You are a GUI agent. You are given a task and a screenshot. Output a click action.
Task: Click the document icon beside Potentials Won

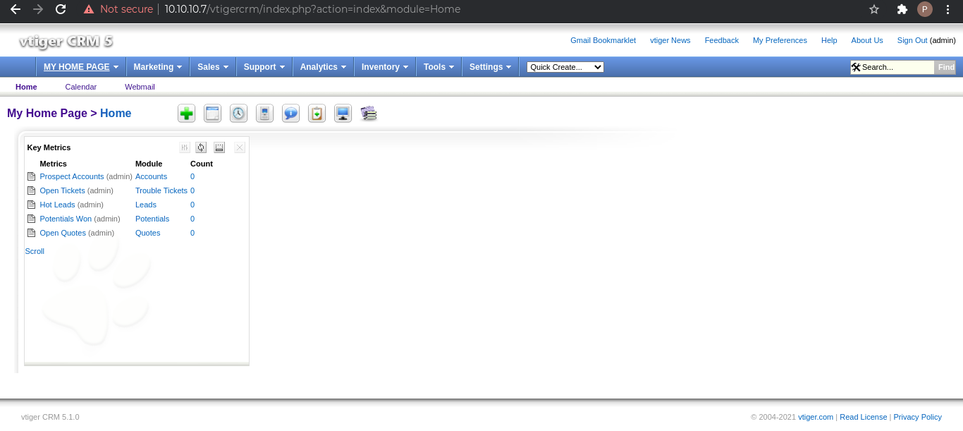pos(31,219)
